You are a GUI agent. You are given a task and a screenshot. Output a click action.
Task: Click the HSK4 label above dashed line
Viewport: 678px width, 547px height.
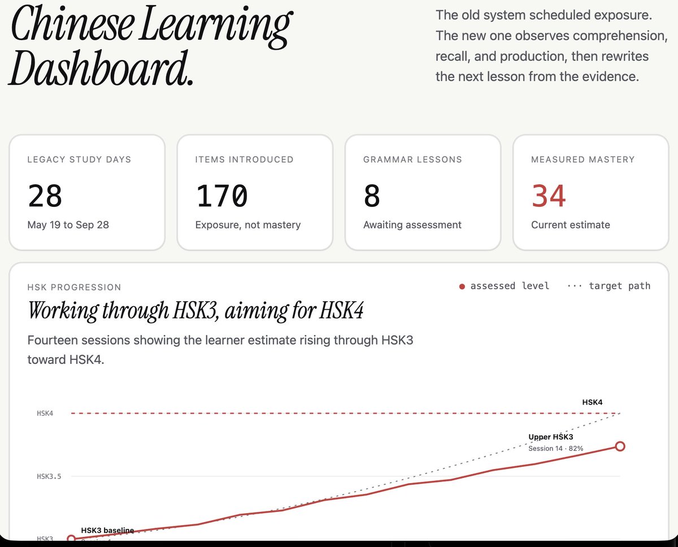pos(592,402)
